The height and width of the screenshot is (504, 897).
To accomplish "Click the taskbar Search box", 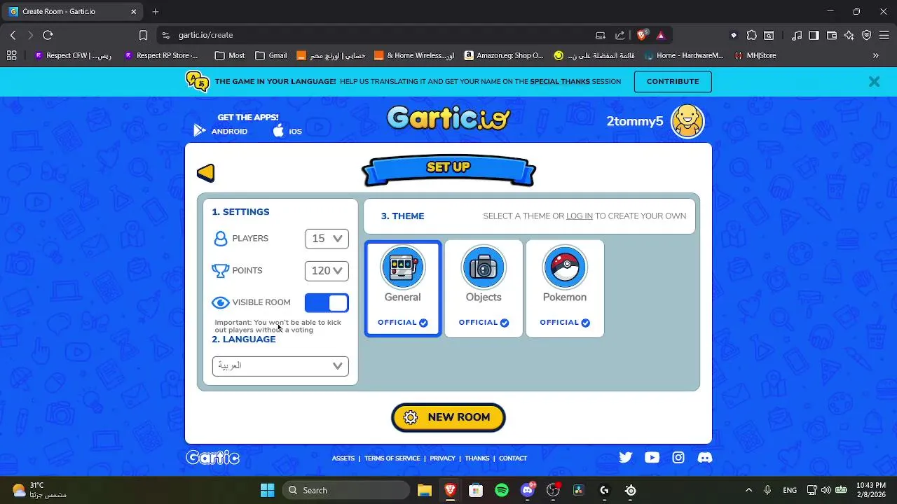I will coord(345,490).
